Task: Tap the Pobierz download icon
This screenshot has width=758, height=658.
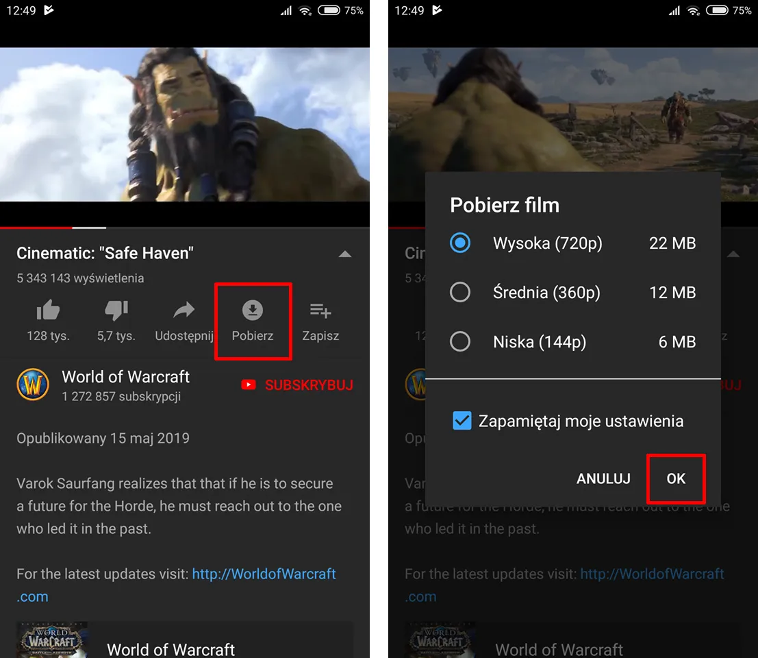Action: 253,310
